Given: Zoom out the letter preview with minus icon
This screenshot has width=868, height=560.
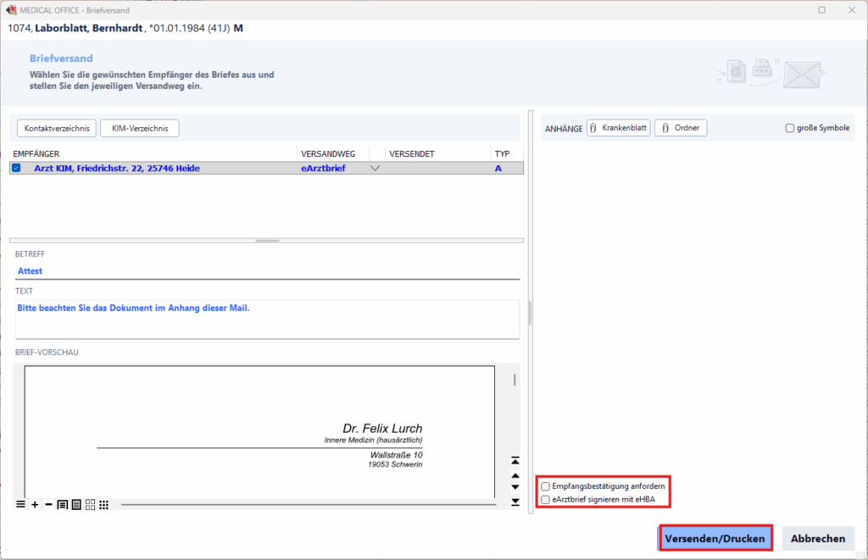Looking at the screenshot, I should pos(48,505).
